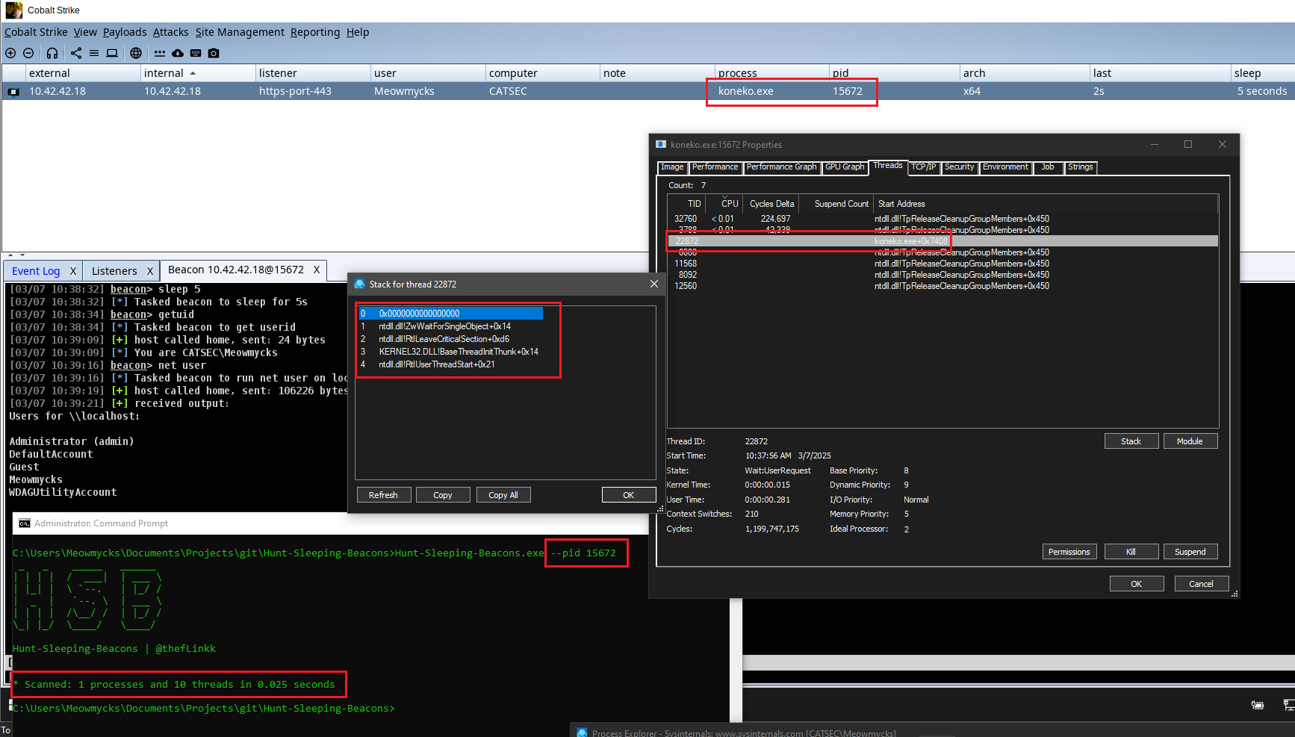Screen dimensions: 1295x737
Task: View keystrokes with keyboard icon
Action: click(196, 53)
